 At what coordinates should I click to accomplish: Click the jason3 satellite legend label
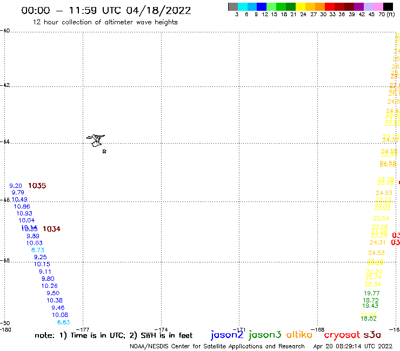coord(265,335)
